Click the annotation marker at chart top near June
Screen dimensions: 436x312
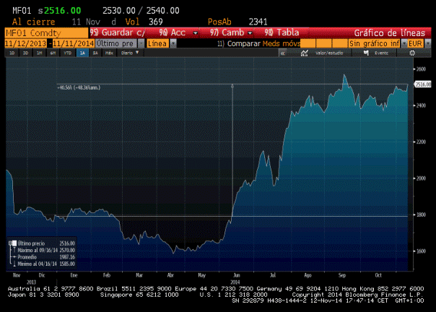[x=232, y=86]
